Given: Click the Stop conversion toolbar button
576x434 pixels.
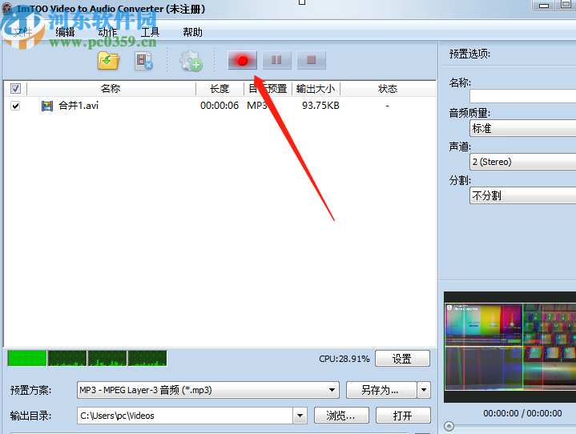Looking at the screenshot, I should [x=311, y=60].
